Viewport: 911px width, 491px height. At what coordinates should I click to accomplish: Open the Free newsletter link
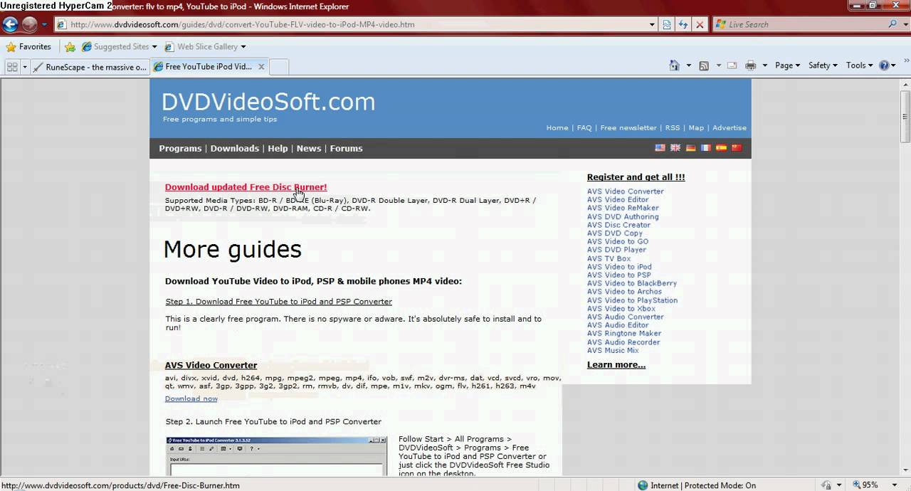coord(628,128)
